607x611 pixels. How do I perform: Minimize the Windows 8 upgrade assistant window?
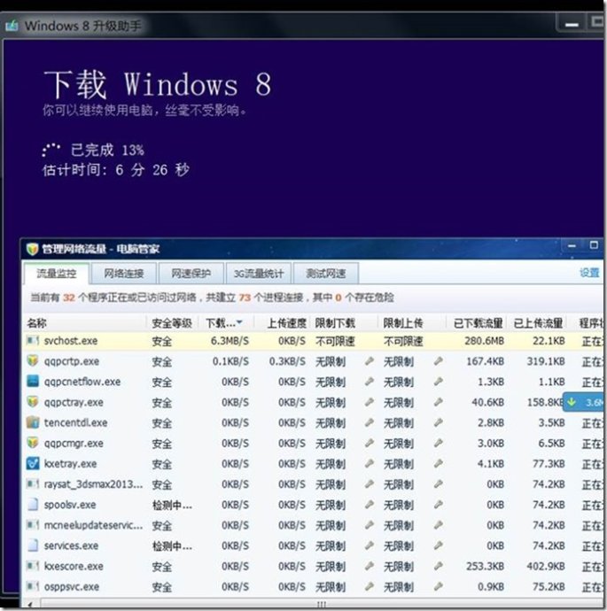click(x=572, y=24)
